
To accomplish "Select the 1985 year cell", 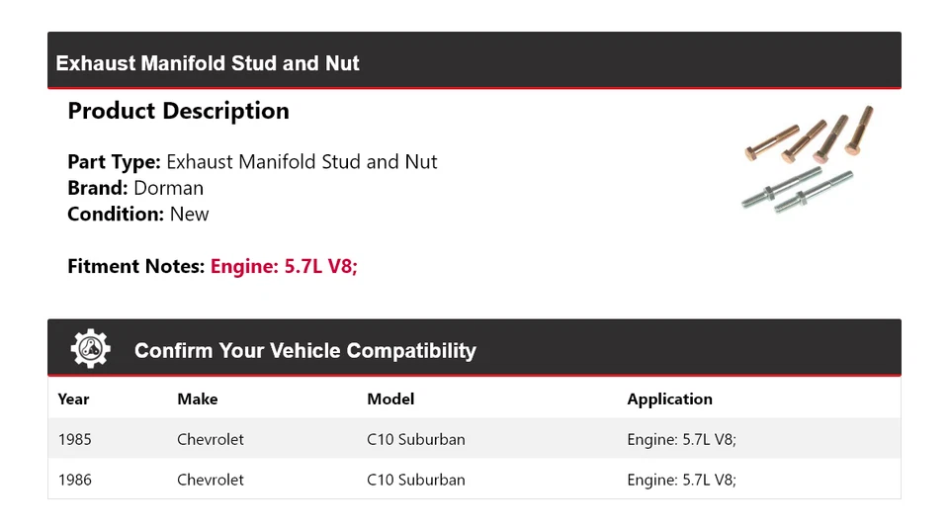I will pos(75,439).
